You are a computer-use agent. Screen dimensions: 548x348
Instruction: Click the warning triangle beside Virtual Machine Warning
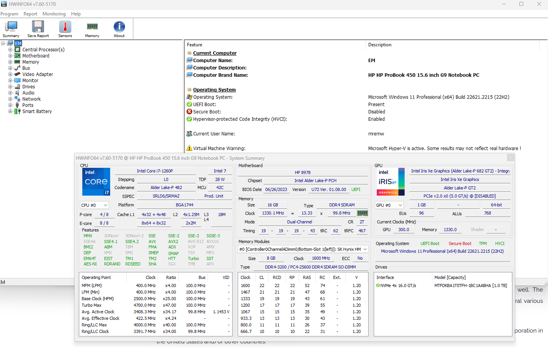(189, 149)
